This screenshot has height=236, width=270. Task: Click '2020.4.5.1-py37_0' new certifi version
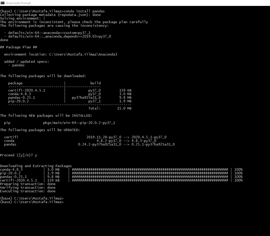149,137
